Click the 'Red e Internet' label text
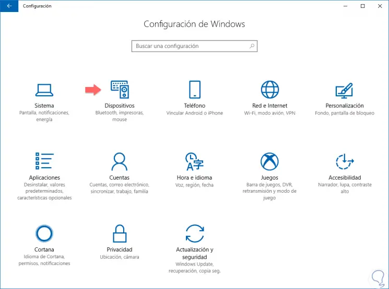 pyautogui.click(x=269, y=106)
